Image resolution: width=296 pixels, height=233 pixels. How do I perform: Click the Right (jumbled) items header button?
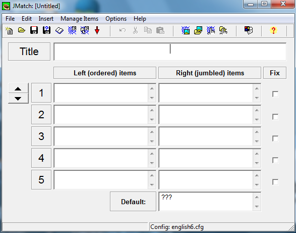210,73
